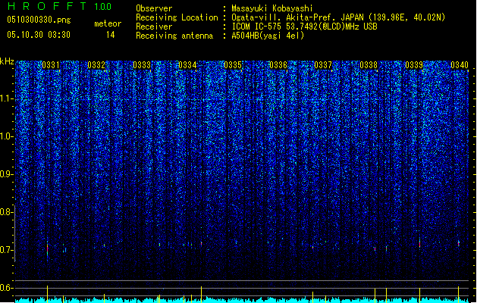Click the 0335 time marker
The width and height of the screenshot is (477, 303).
pyautogui.click(x=233, y=65)
